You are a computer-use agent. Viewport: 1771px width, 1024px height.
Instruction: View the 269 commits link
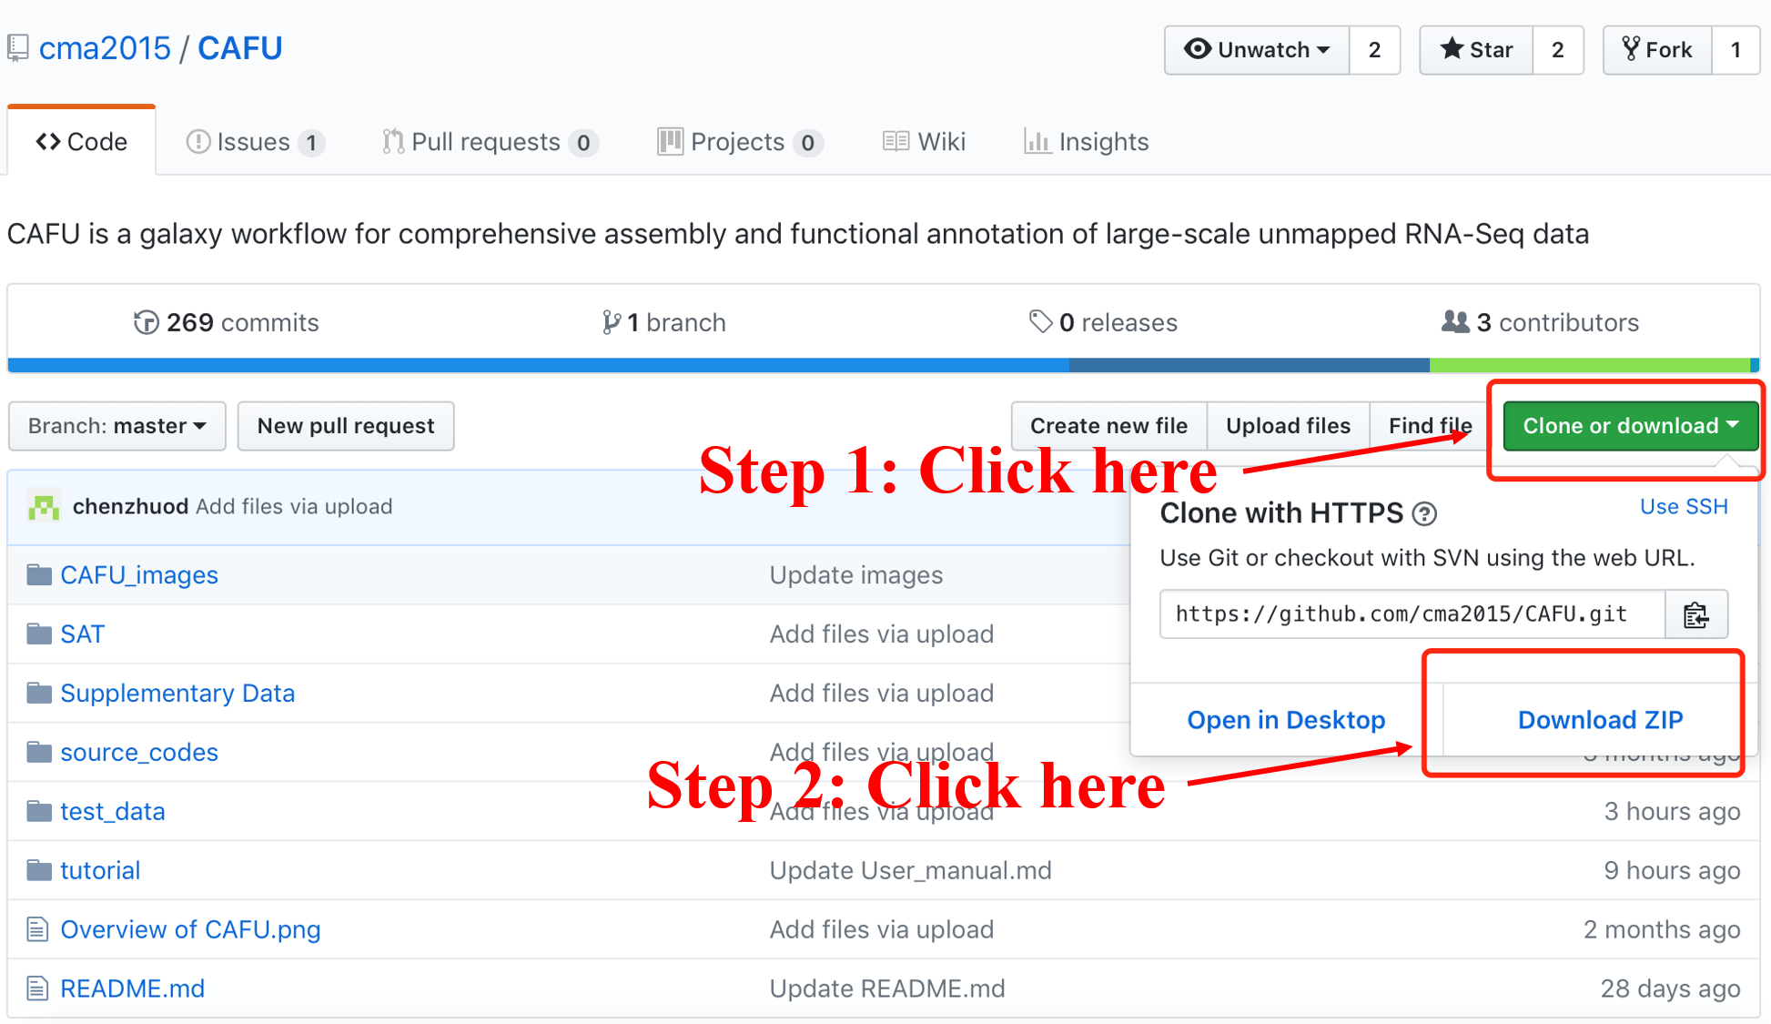point(226,322)
